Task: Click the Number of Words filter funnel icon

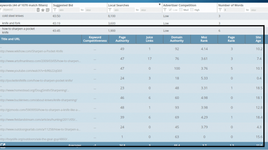Action: 220,10
